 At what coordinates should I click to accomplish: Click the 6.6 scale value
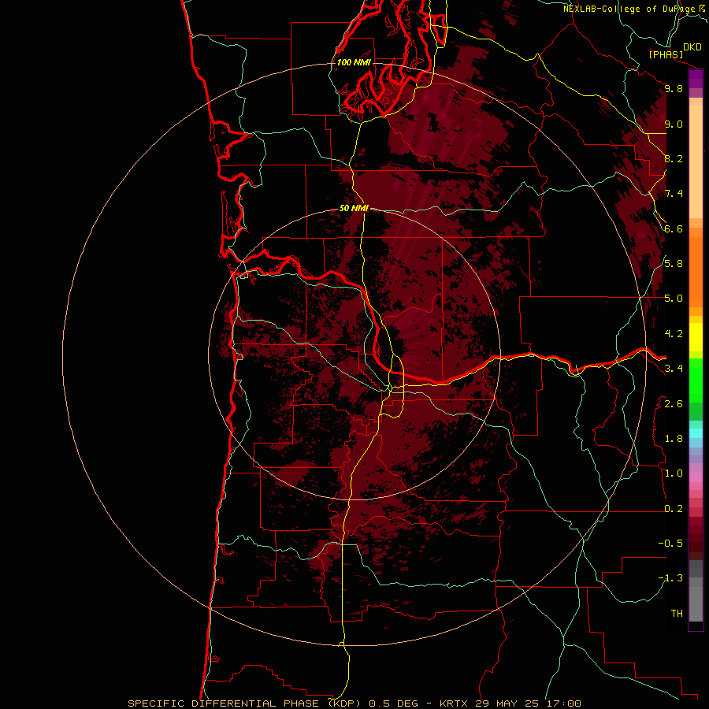coord(674,228)
